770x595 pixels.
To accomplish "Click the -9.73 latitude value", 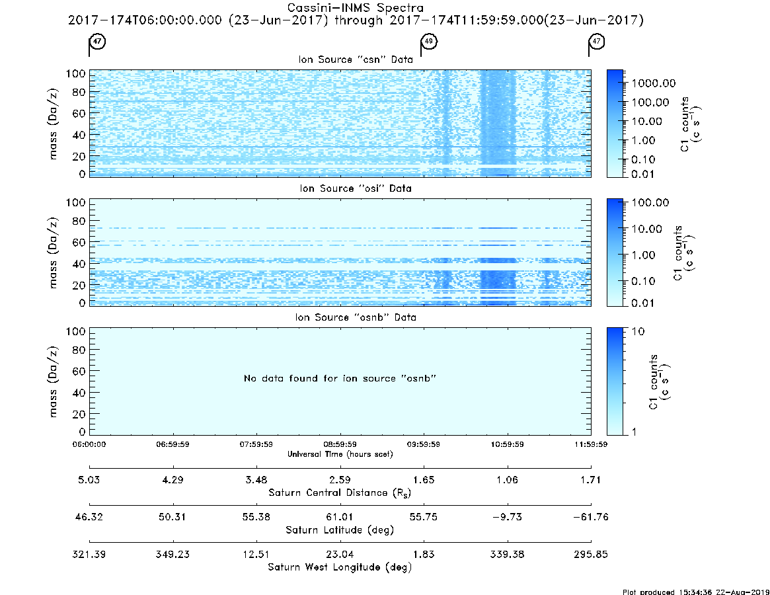I will coord(508,517).
